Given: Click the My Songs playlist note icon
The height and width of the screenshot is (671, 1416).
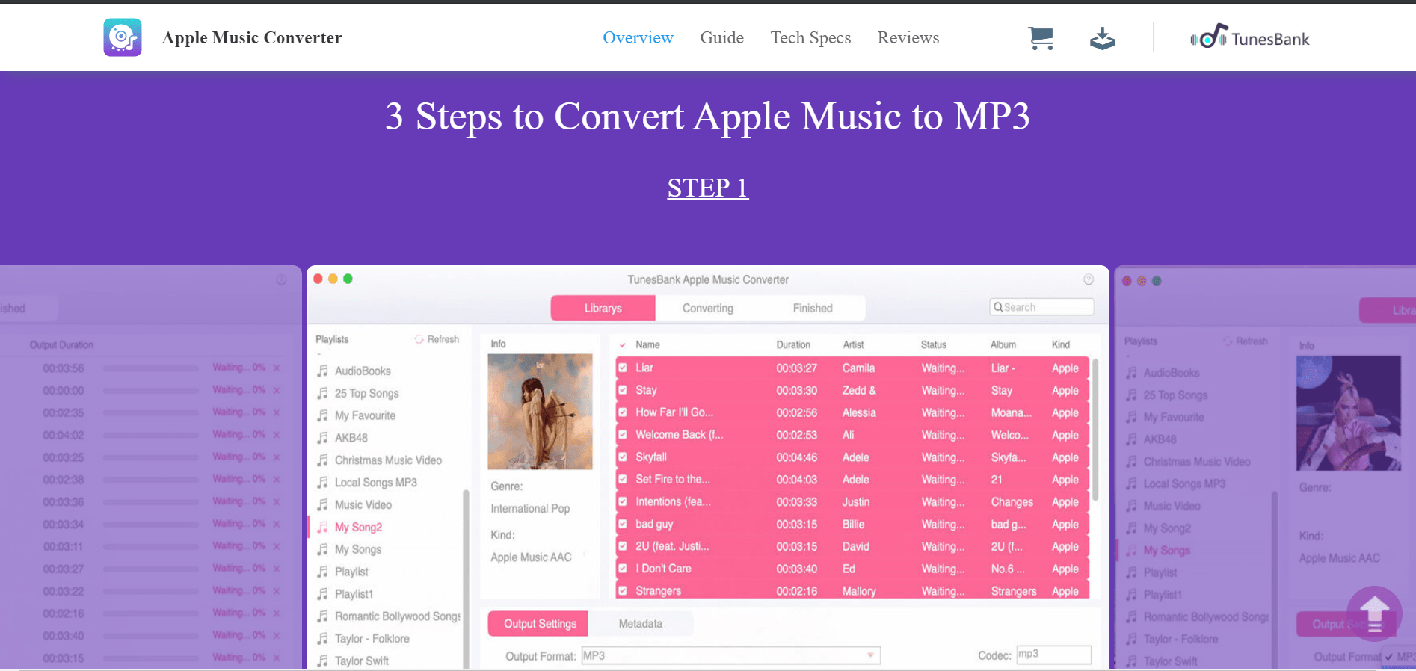Looking at the screenshot, I should pyautogui.click(x=322, y=549).
